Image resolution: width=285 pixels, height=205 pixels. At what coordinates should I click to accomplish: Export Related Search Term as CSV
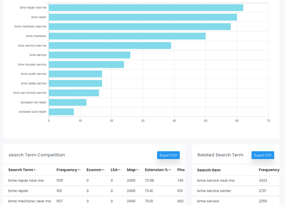click(x=263, y=155)
